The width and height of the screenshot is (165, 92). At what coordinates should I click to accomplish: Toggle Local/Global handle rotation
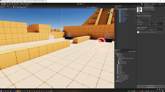click(27, 4)
